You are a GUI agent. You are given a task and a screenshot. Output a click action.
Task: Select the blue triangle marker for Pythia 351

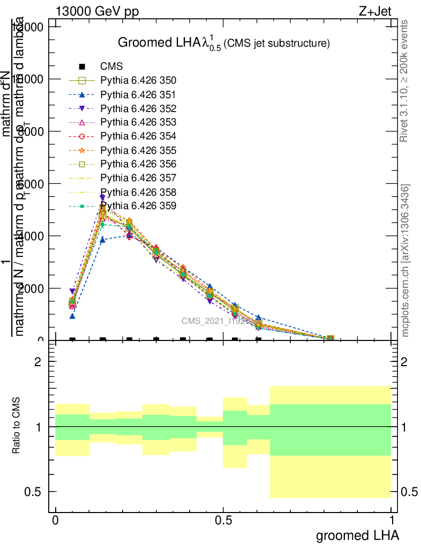click(82, 95)
